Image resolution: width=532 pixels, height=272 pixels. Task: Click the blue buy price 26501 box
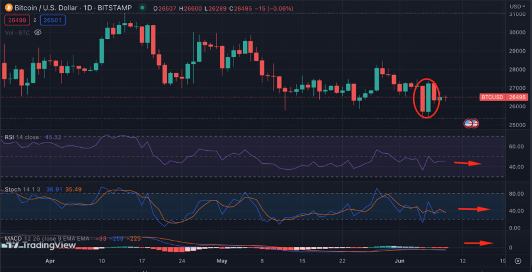coord(53,20)
